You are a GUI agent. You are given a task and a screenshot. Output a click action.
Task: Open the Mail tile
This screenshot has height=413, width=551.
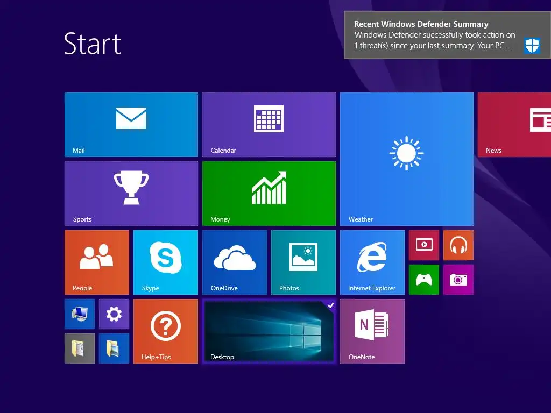point(131,125)
